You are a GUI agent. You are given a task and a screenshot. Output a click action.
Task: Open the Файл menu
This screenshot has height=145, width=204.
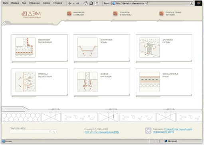point(6,3)
